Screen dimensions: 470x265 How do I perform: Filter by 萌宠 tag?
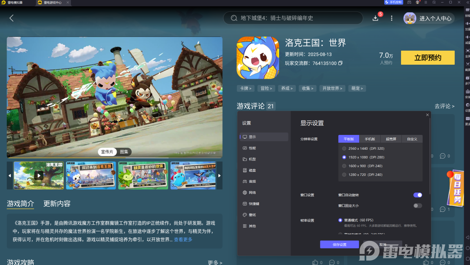coord(357,88)
